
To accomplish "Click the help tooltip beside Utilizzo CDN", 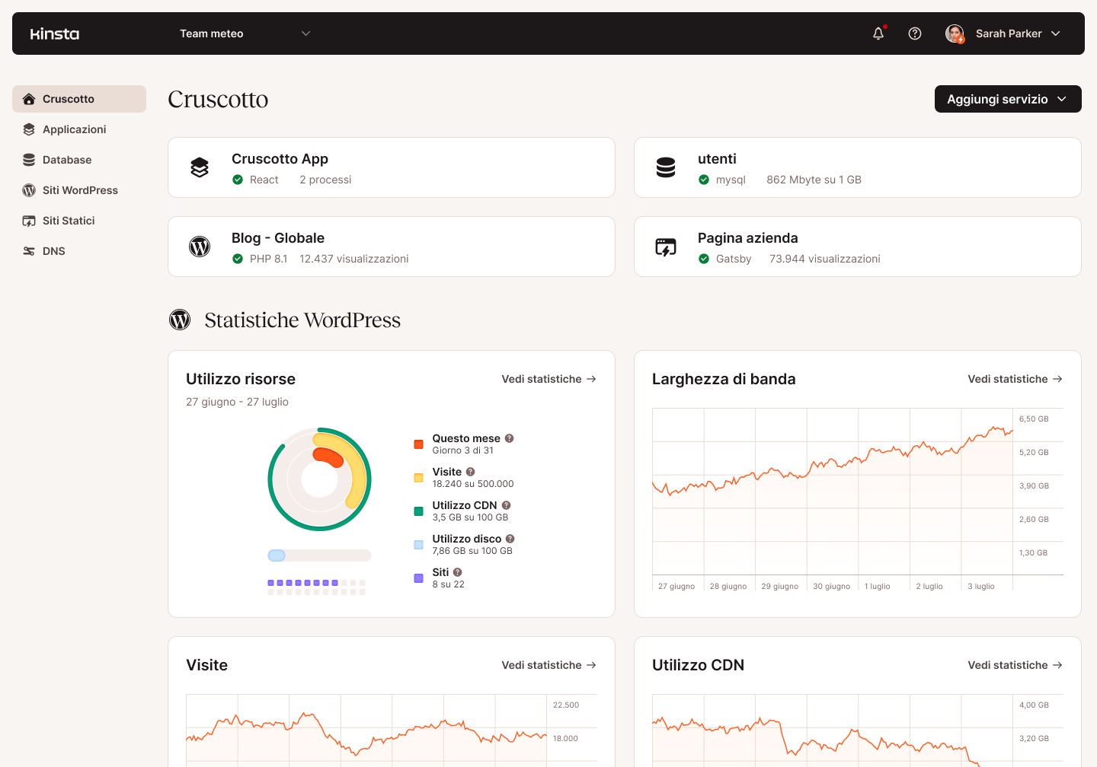I will point(508,504).
